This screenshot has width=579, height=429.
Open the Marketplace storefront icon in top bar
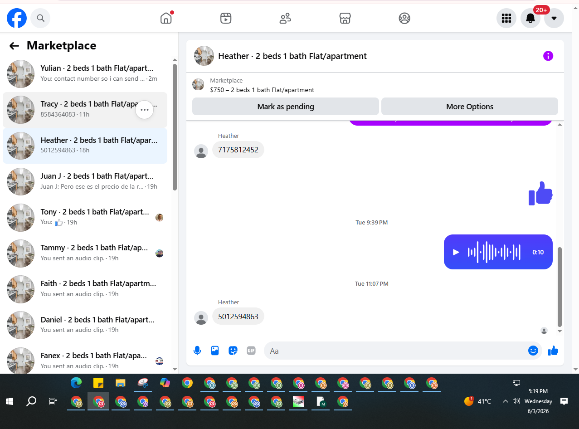[345, 18]
